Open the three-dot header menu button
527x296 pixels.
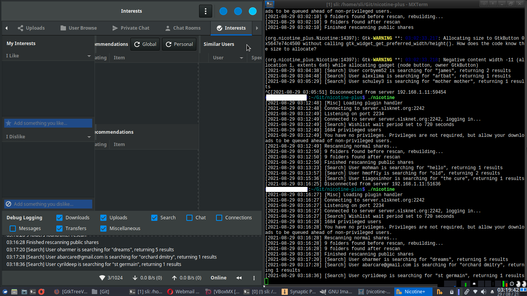click(206, 11)
